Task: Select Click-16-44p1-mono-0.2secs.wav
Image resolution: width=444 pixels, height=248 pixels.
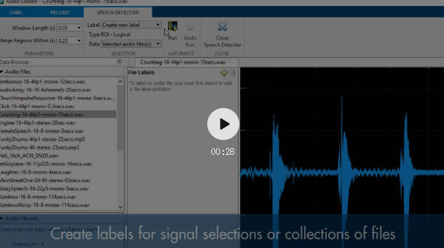Action: [x=37, y=106]
